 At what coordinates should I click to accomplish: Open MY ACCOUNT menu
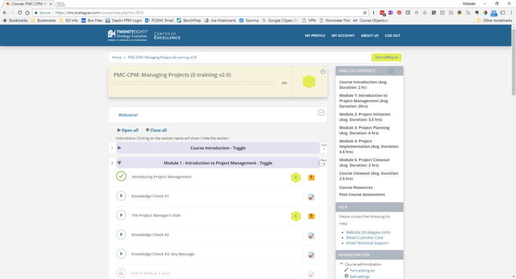pyautogui.click(x=343, y=36)
